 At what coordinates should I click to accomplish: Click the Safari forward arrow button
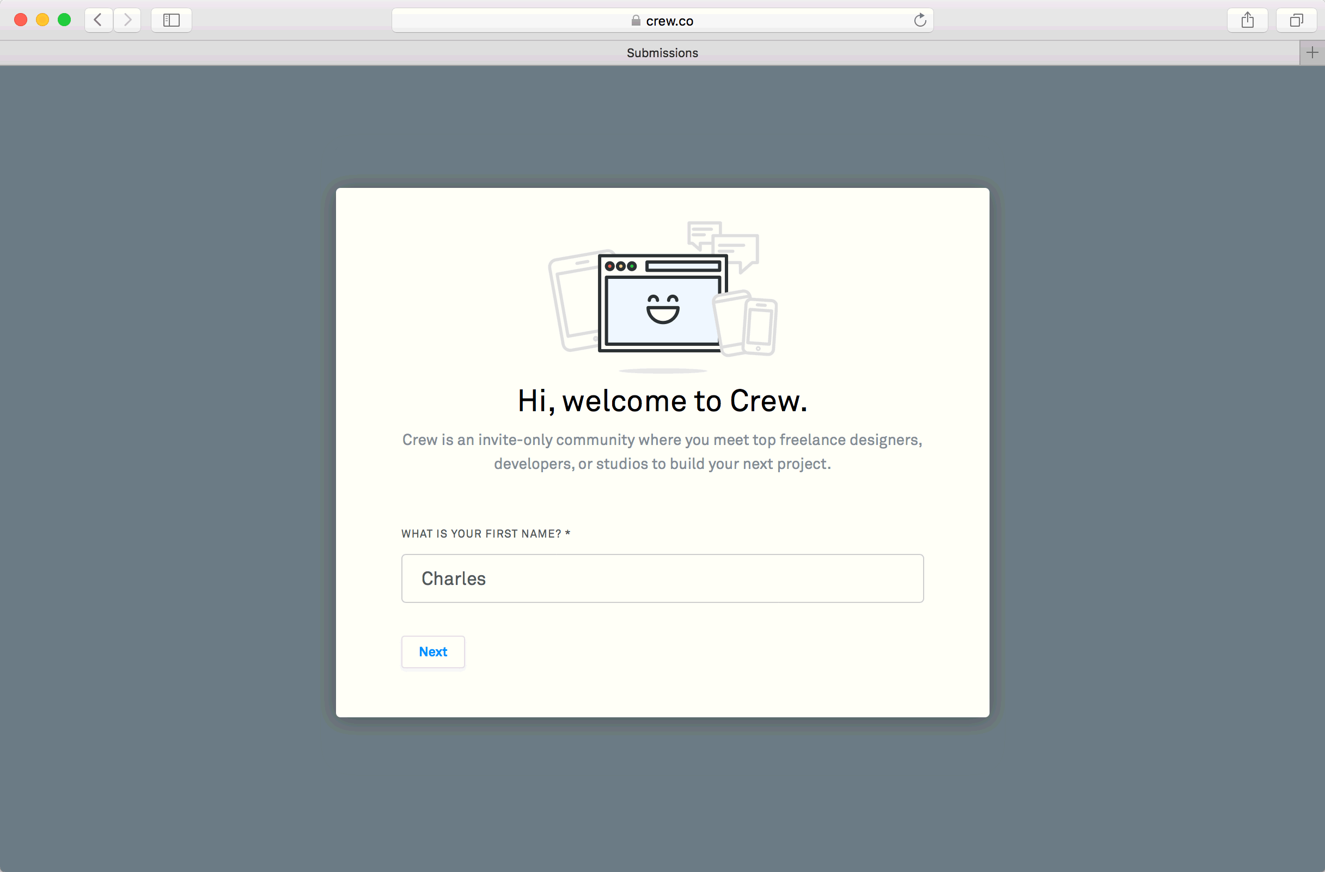click(x=127, y=20)
